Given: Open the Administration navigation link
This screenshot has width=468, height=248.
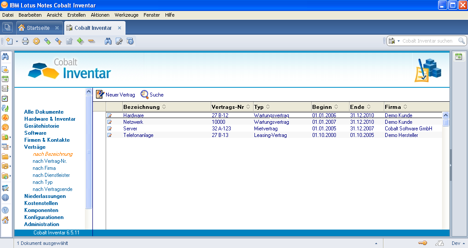Looking at the screenshot, I should click(41, 224).
